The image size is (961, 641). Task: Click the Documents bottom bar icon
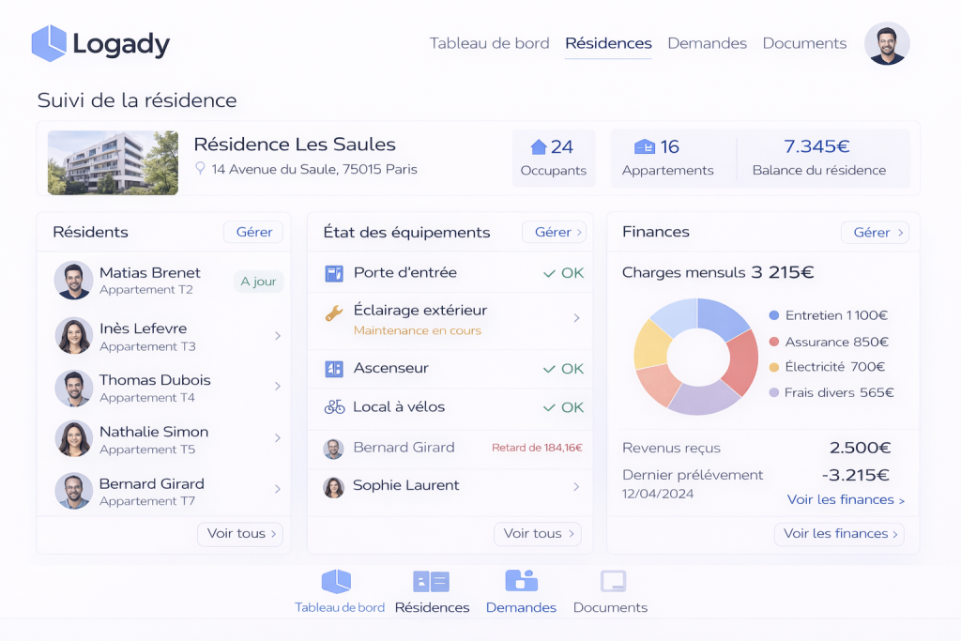[x=613, y=581]
